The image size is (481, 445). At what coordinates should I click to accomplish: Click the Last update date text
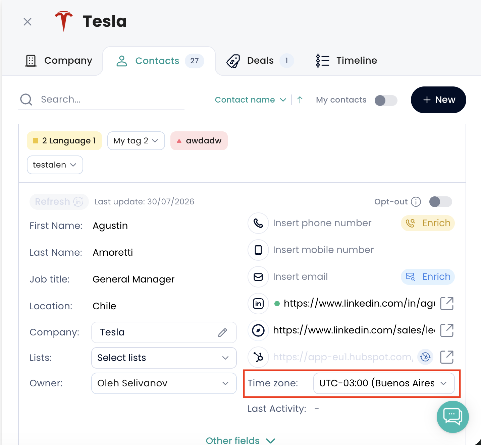tap(144, 202)
